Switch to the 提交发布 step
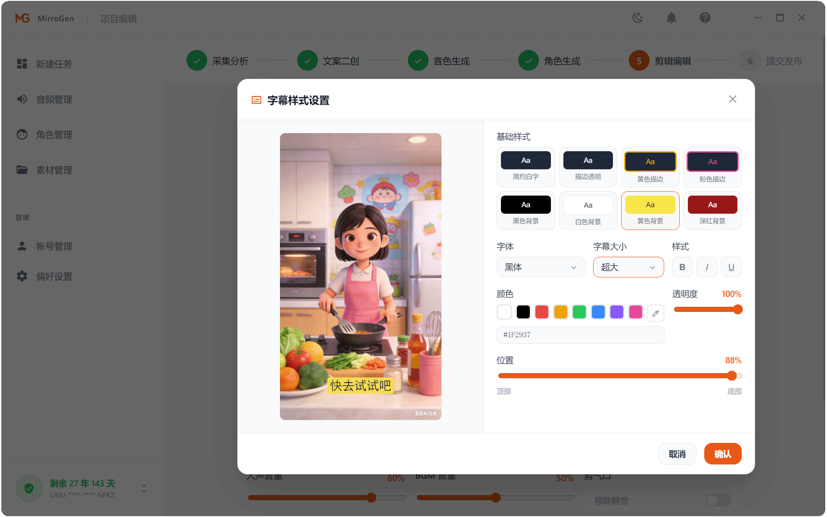This screenshot has height=517, width=827. [783, 60]
